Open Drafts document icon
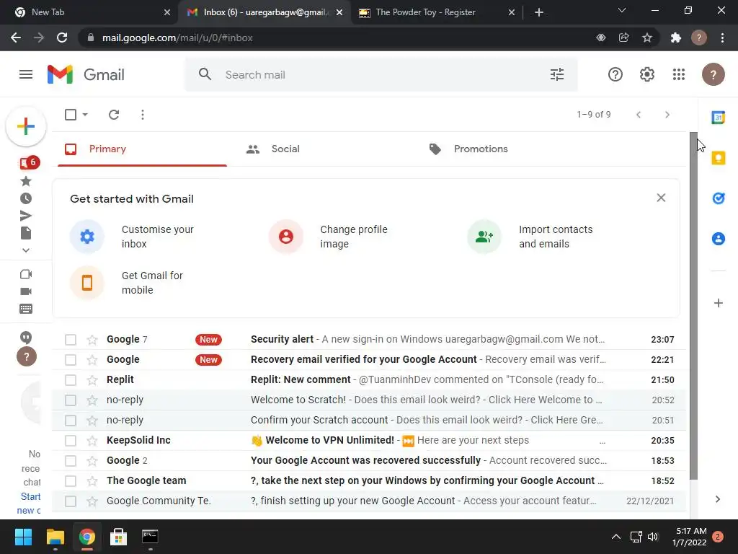The image size is (738, 554). tap(26, 233)
